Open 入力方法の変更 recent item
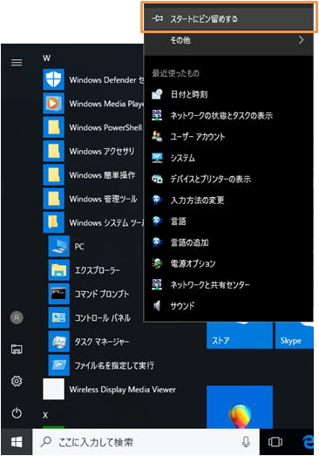 tap(229, 200)
